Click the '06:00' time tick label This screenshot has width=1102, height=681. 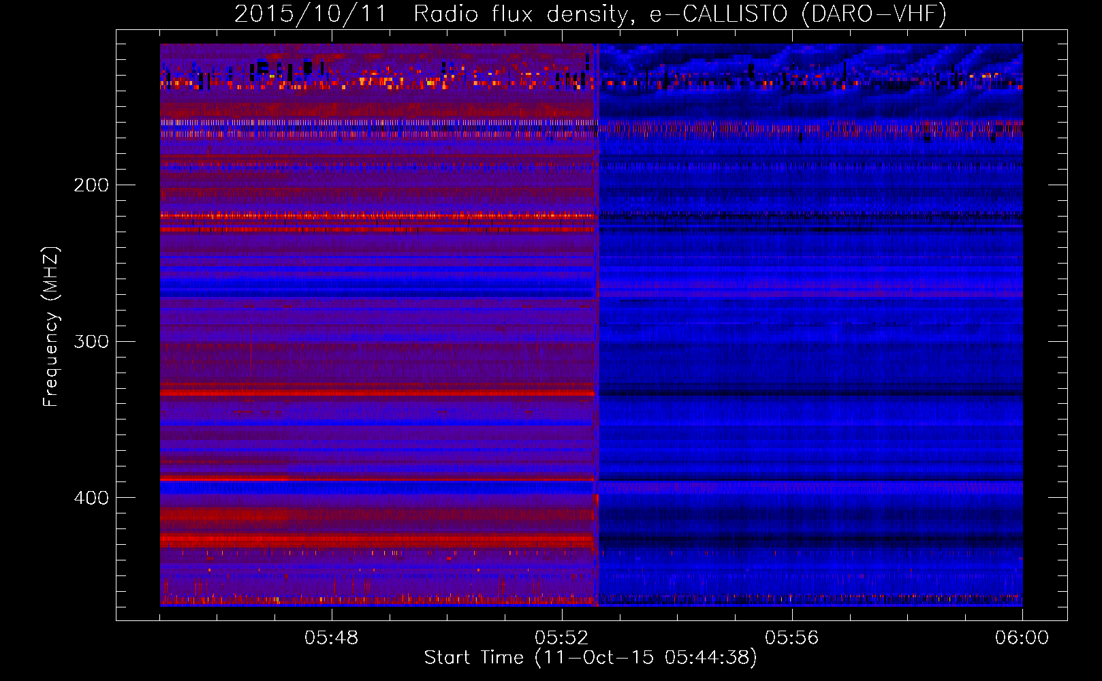[x=1022, y=638]
